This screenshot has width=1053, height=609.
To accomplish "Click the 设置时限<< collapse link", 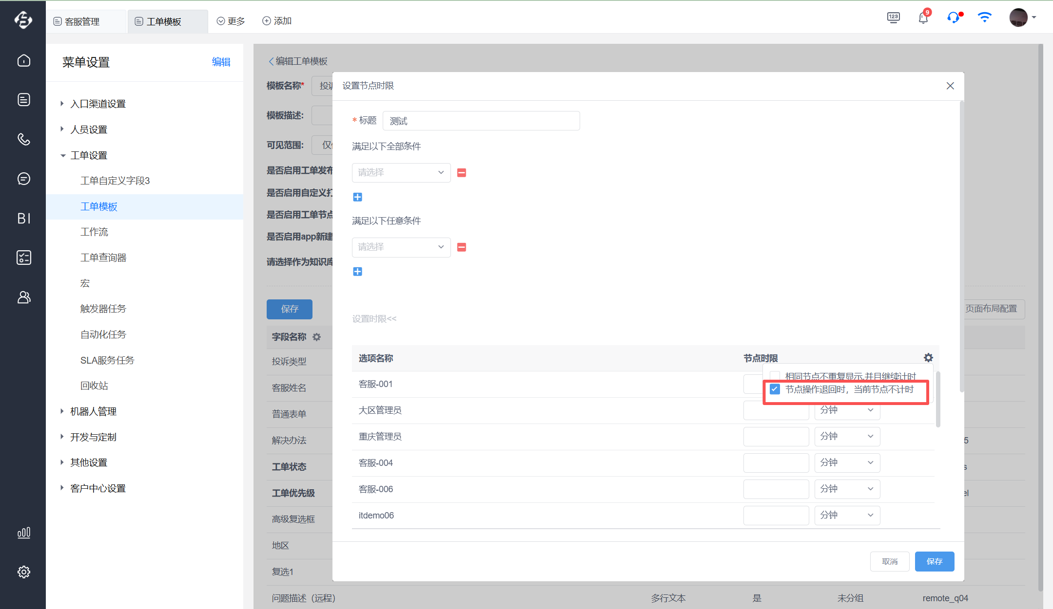I will click(374, 319).
